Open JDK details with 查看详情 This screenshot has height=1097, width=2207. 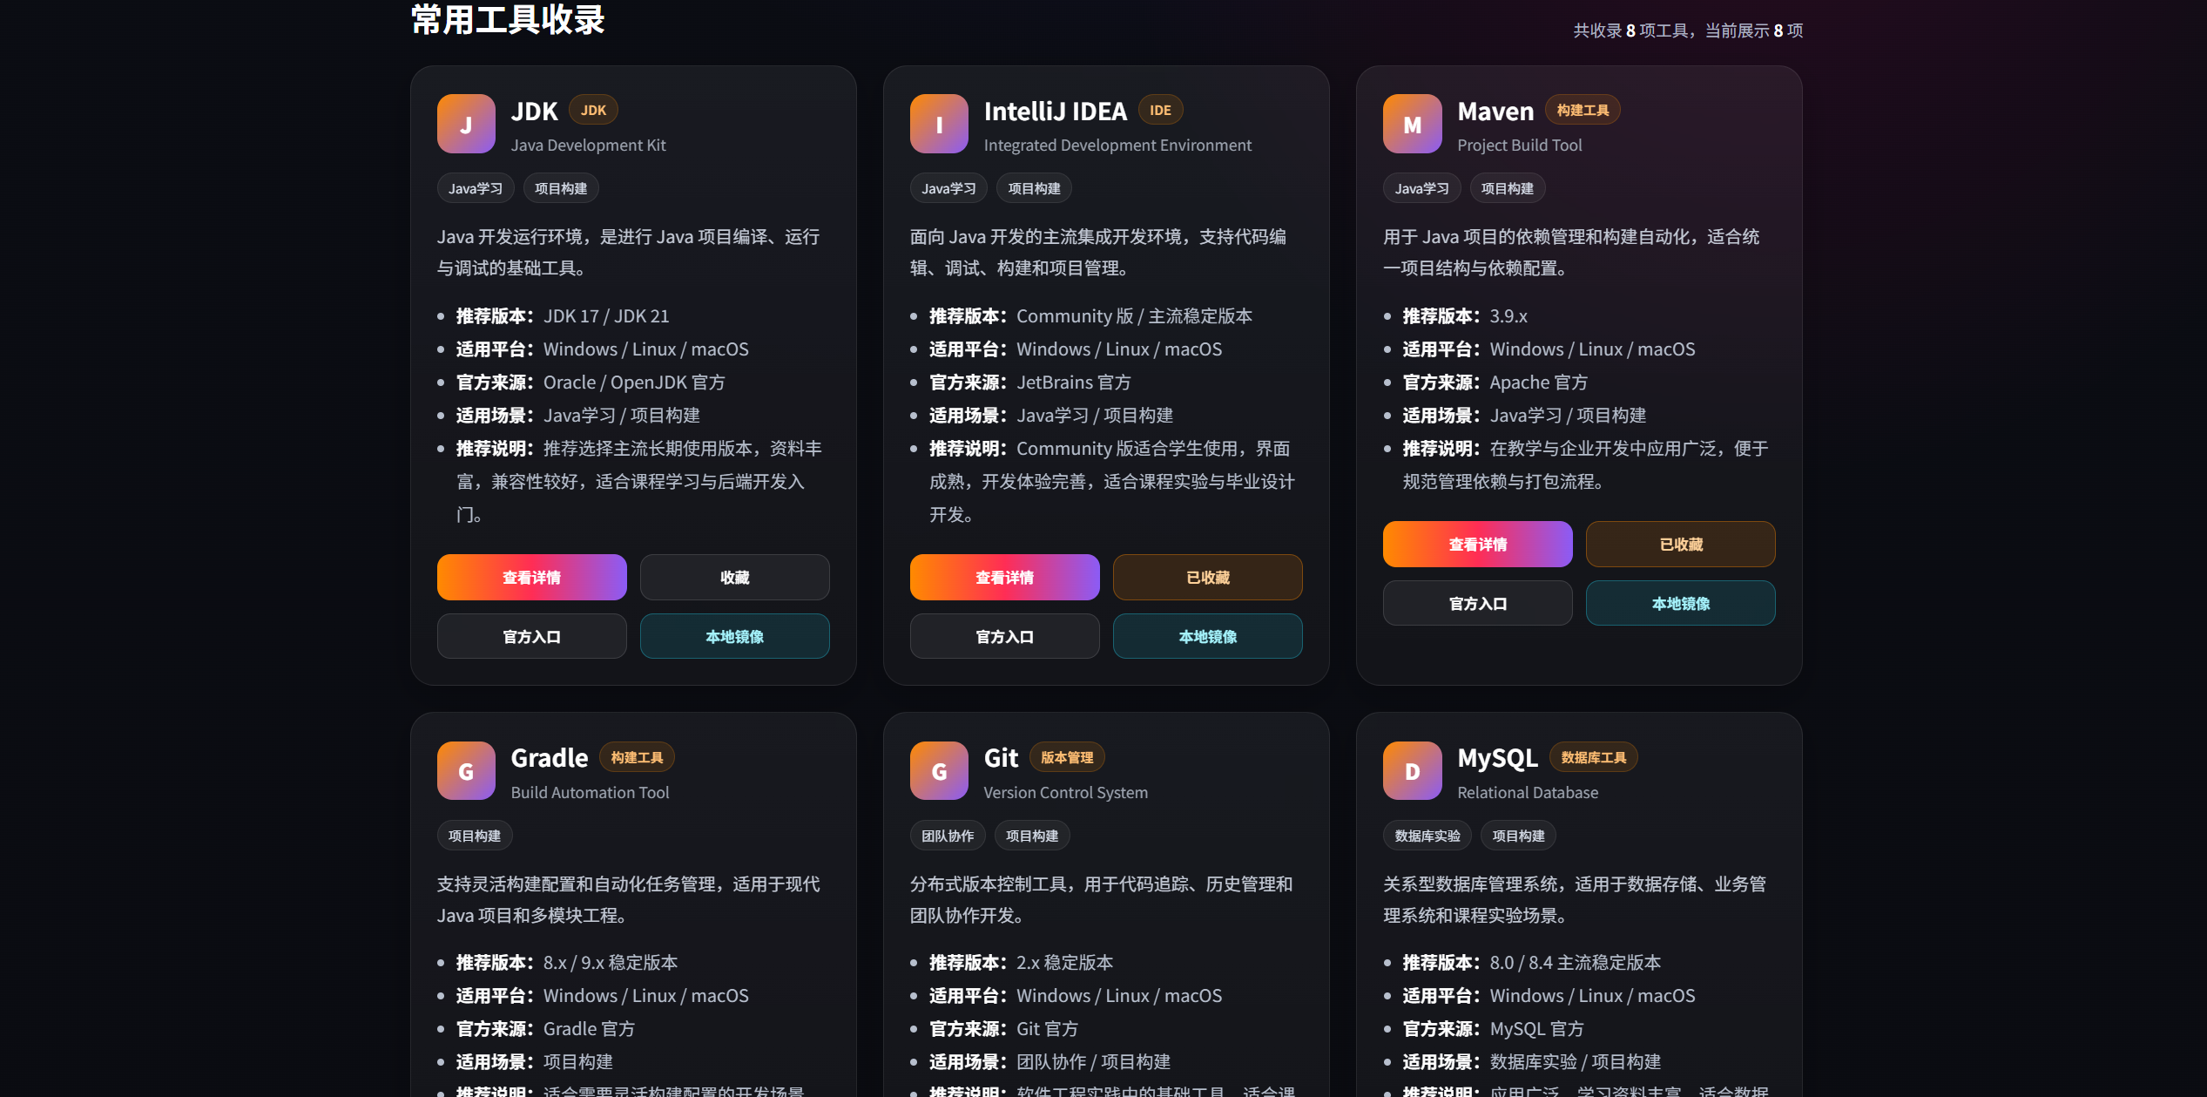click(x=532, y=577)
